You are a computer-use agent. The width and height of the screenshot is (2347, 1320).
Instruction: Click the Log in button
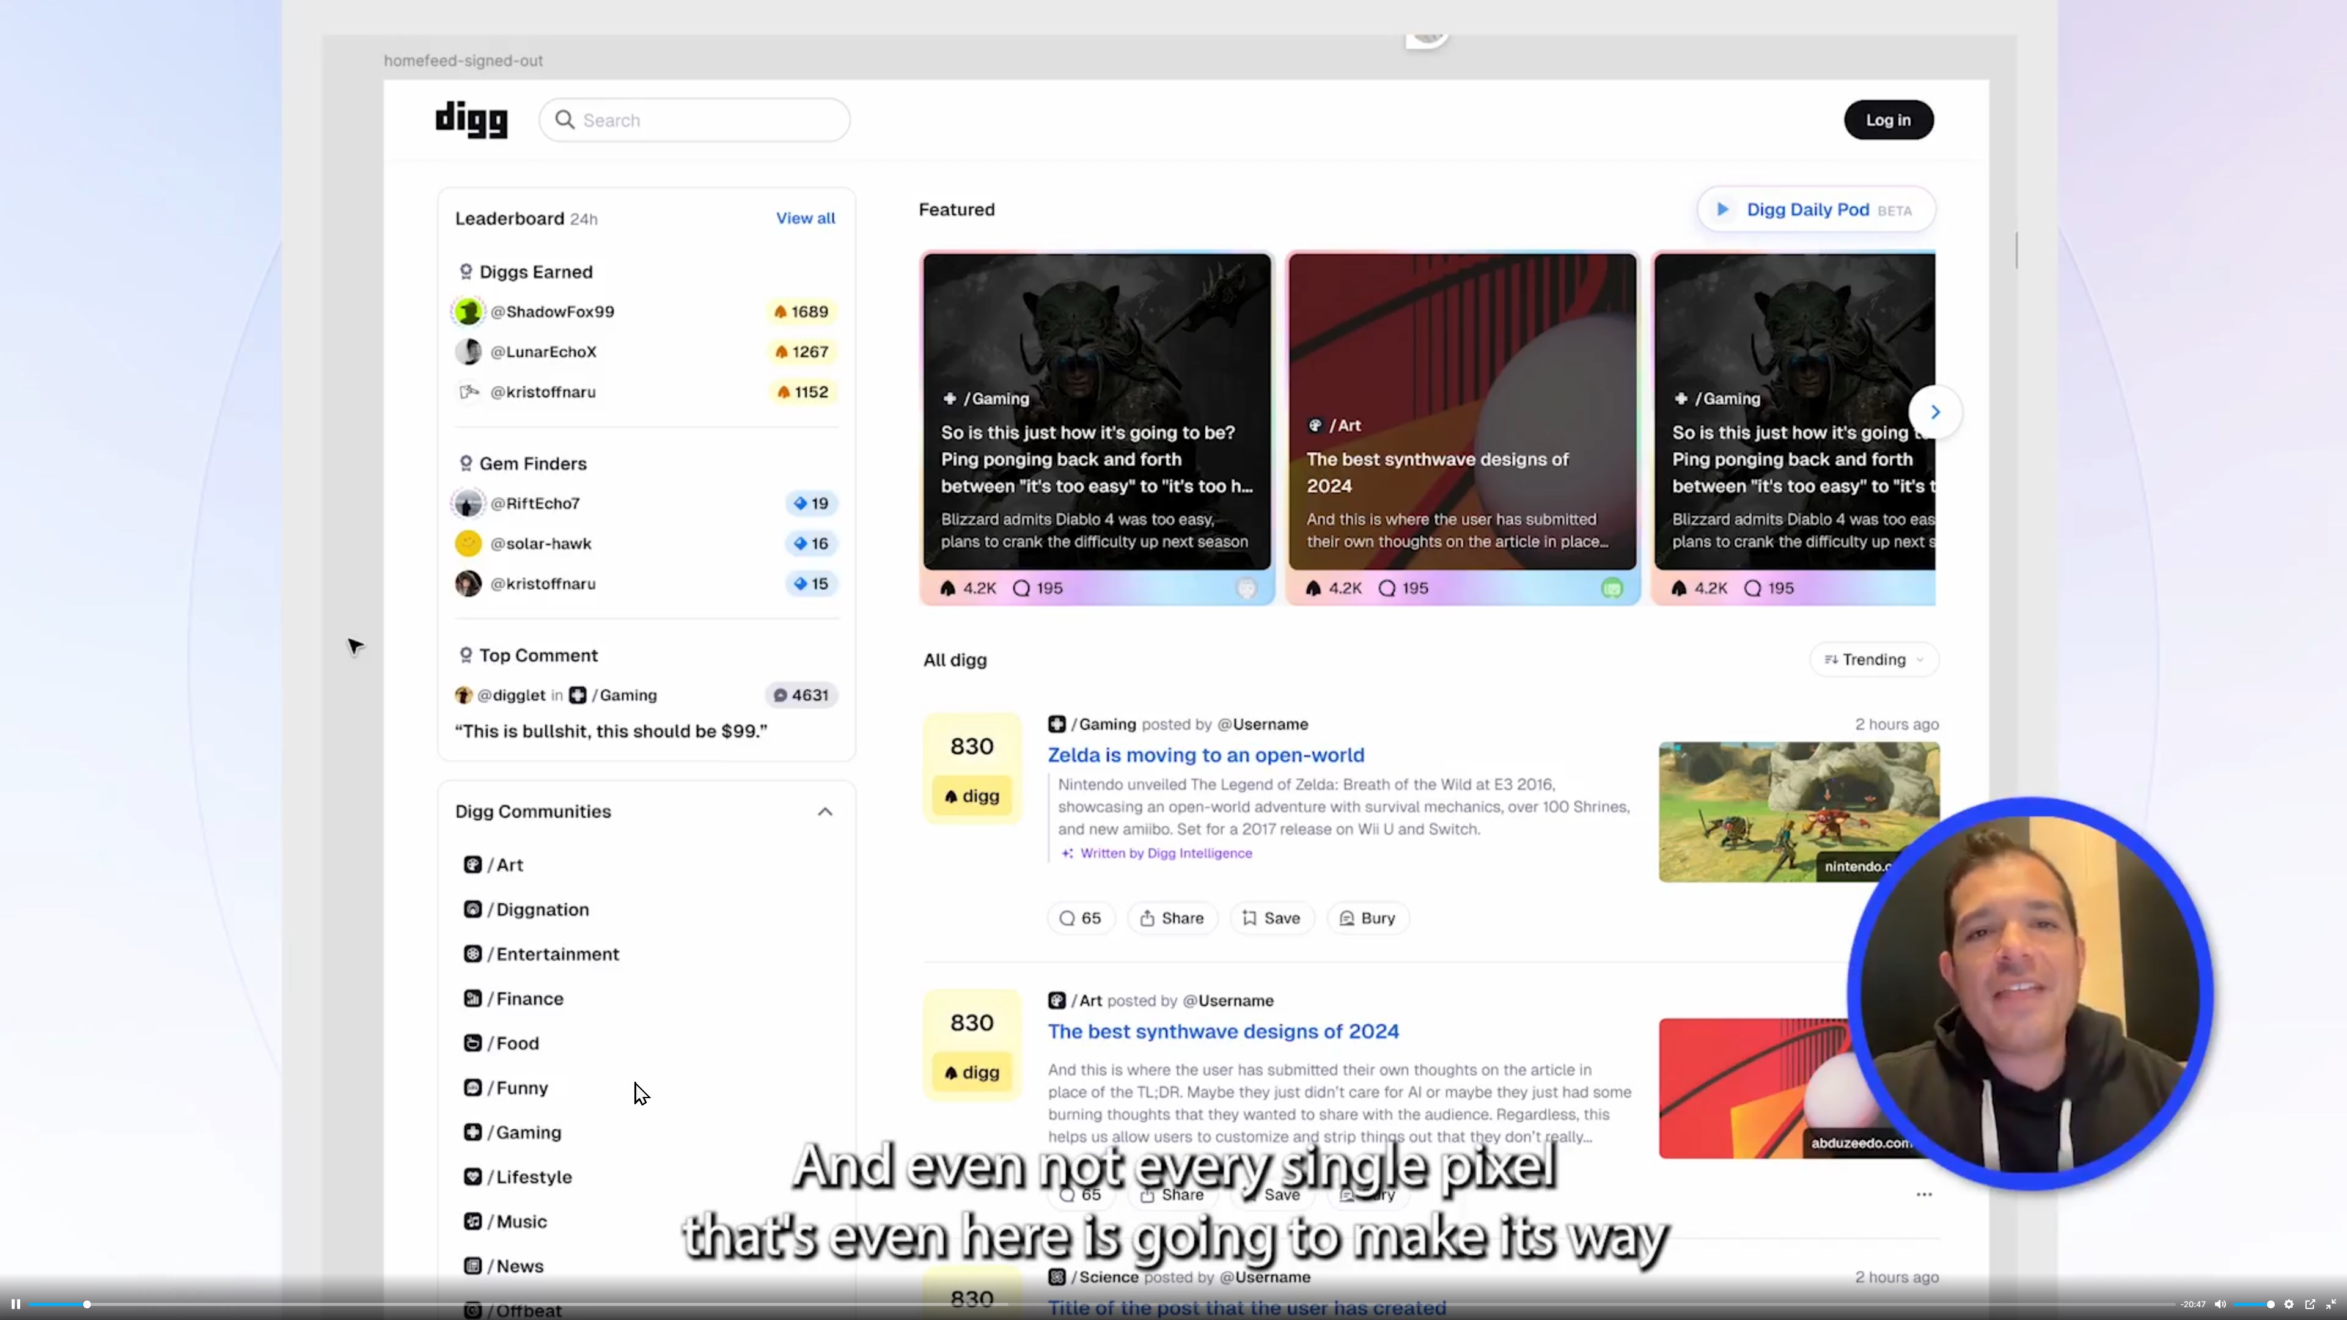(x=1888, y=120)
